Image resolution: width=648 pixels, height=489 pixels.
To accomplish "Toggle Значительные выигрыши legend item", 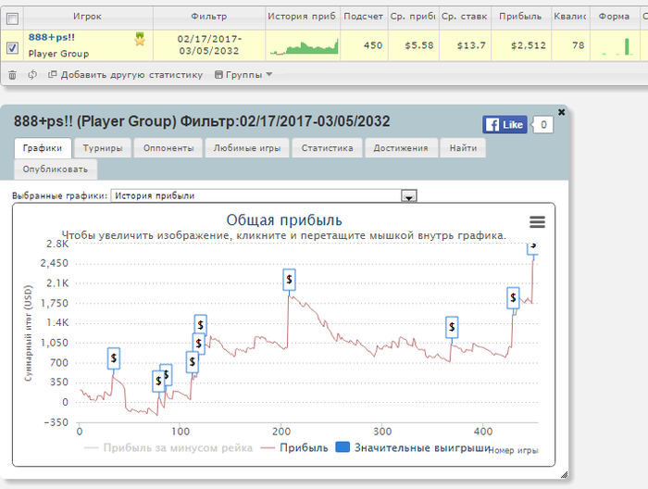I will coord(413,447).
